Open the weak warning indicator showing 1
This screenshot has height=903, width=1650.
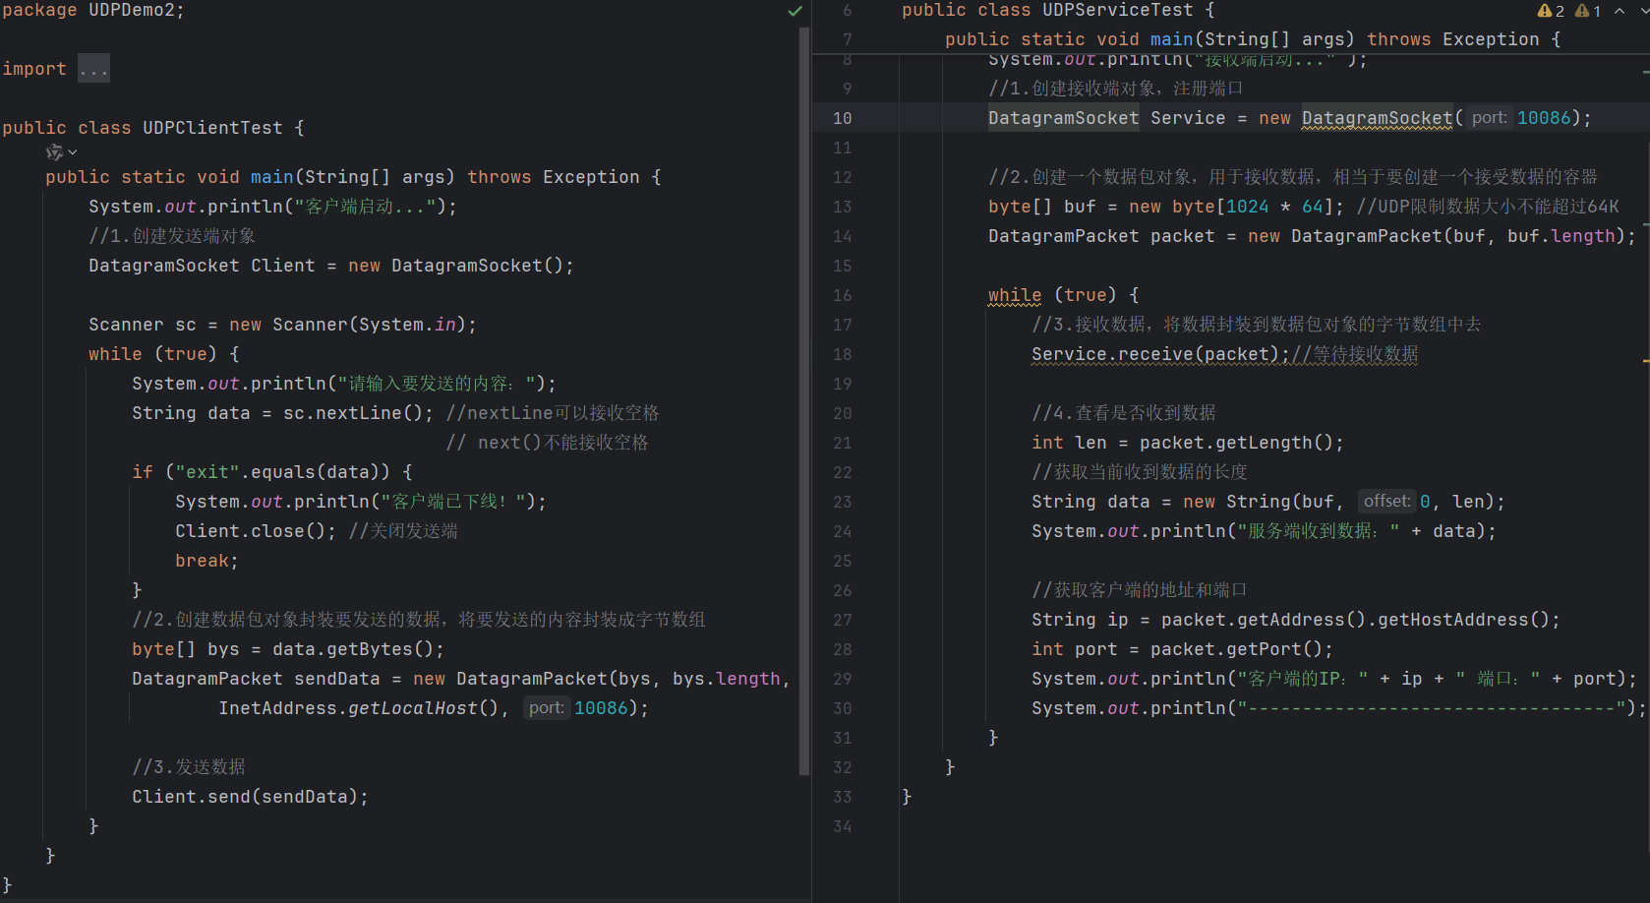(x=1588, y=11)
